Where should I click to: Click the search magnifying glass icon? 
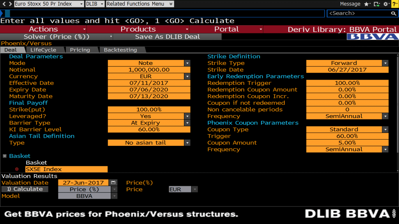pyautogui.click(x=394, y=14)
